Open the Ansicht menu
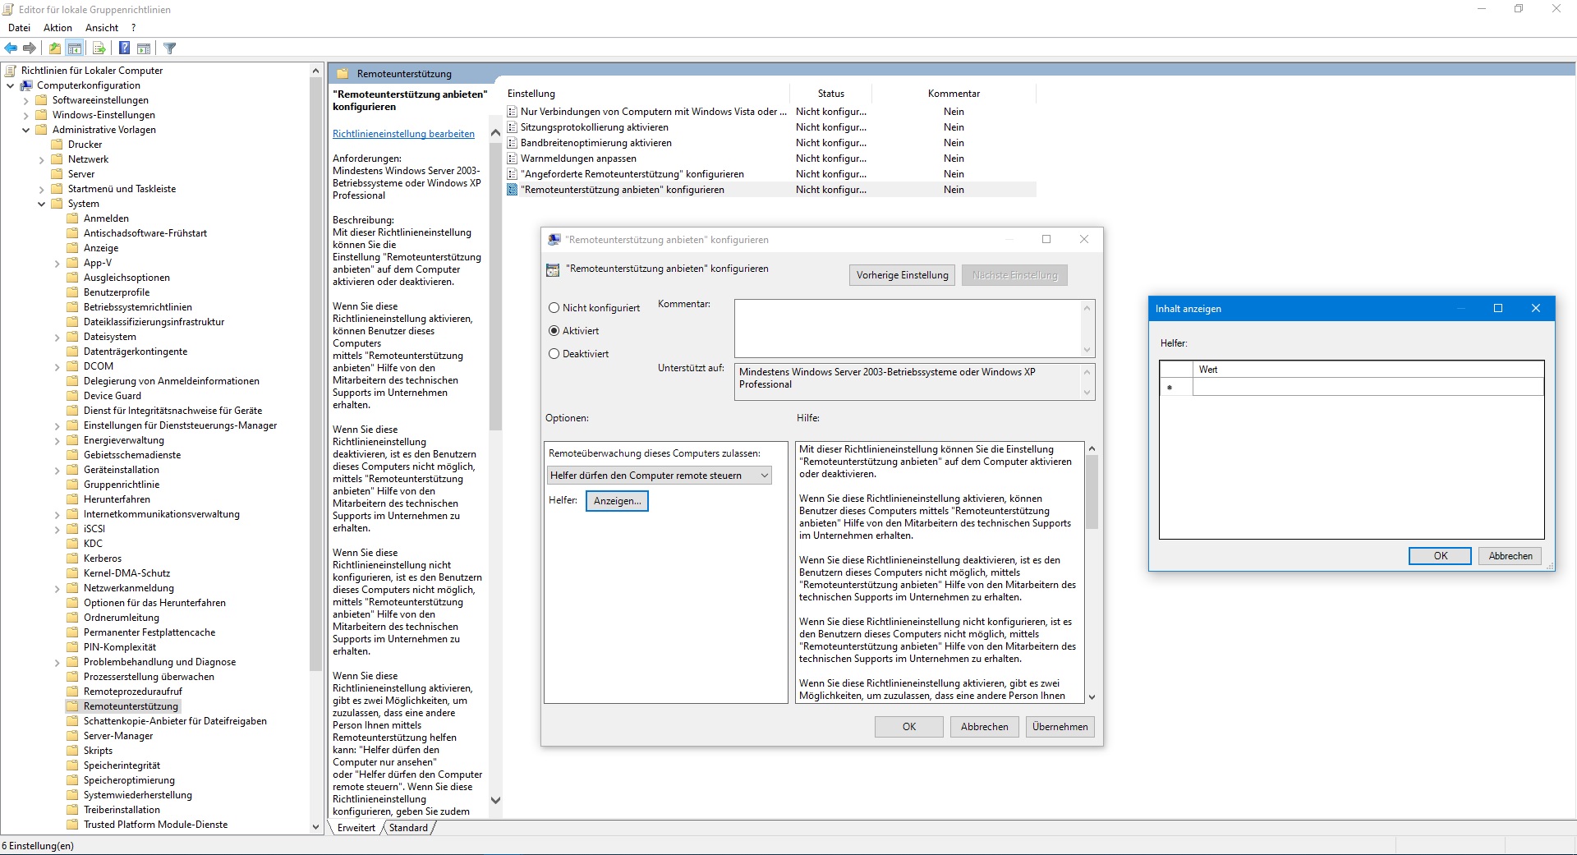The width and height of the screenshot is (1577, 855). click(102, 28)
